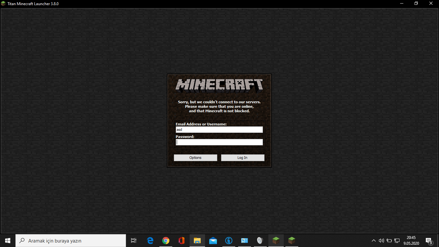Image resolution: width=439 pixels, height=247 pixels.
Task: Open Task View from the taskbar
Action: (x=134, y=241)
